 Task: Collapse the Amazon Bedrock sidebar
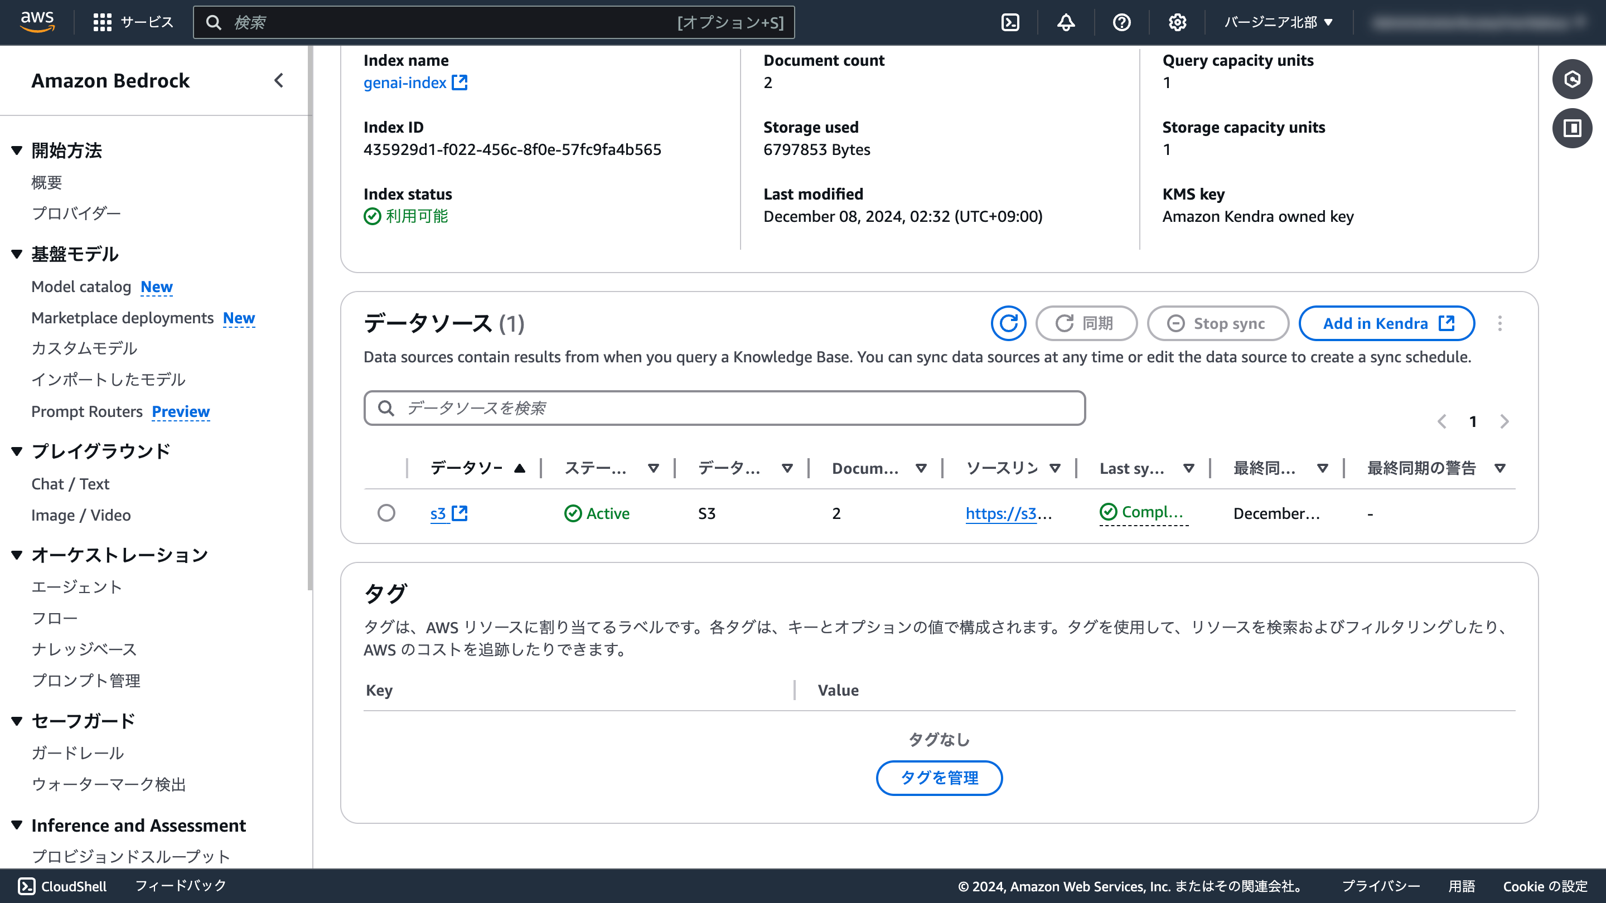tap(279, 80)
